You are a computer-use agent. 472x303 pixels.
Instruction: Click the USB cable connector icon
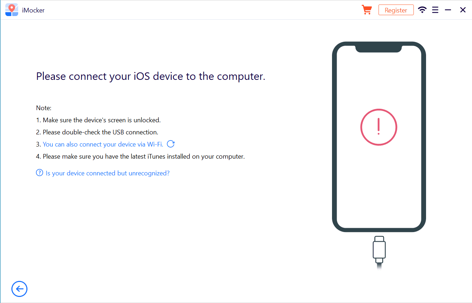pos(379,249)
